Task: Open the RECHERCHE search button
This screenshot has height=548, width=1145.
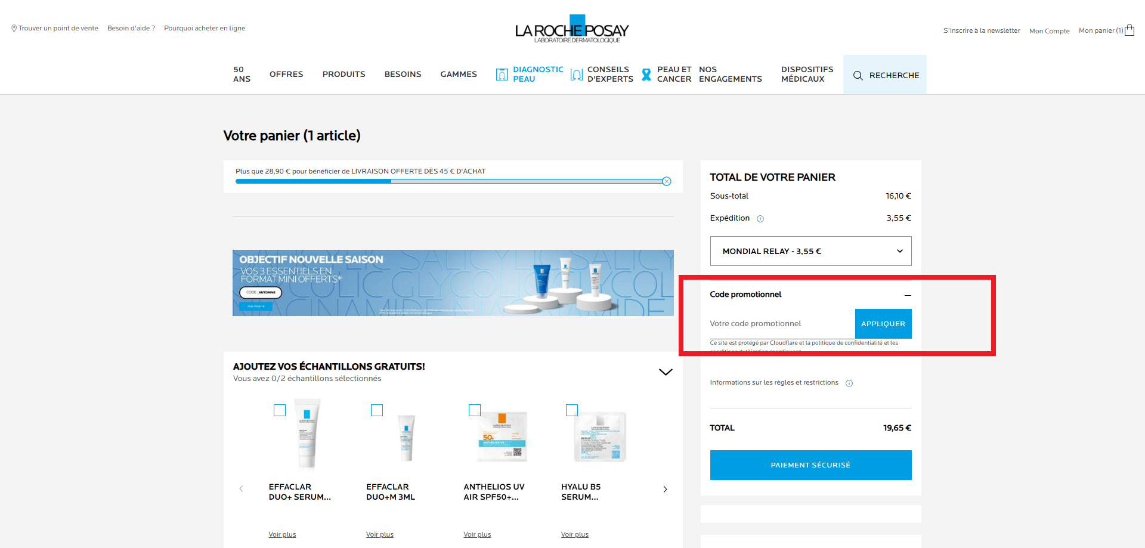Action: tap(885, 75)
